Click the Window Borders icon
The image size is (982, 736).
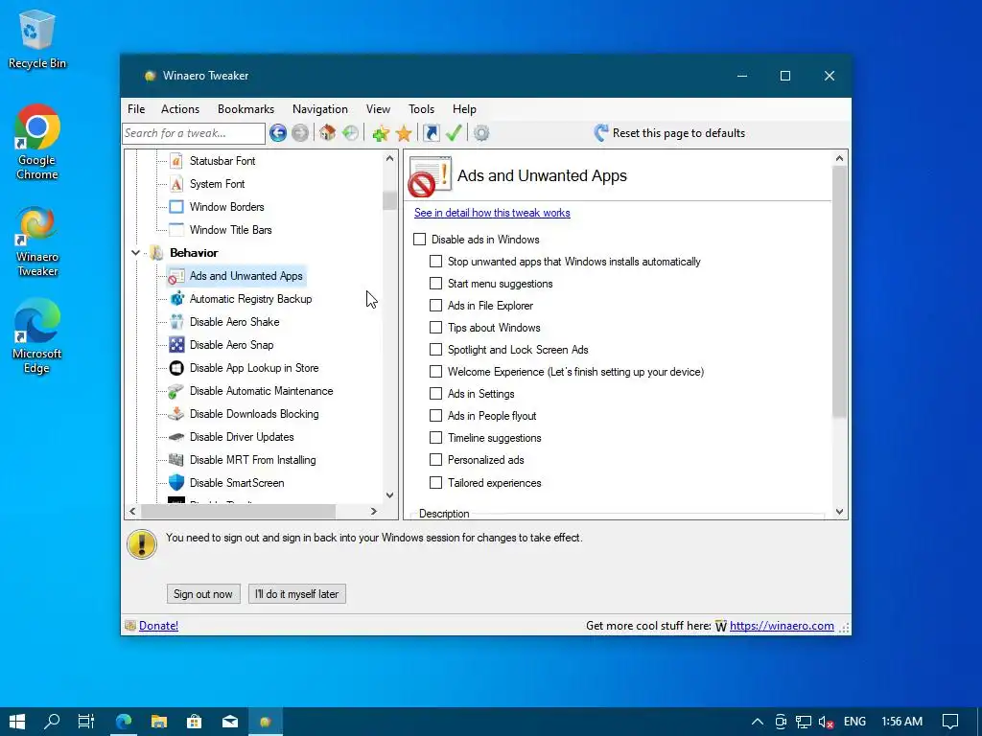(176, 207)
